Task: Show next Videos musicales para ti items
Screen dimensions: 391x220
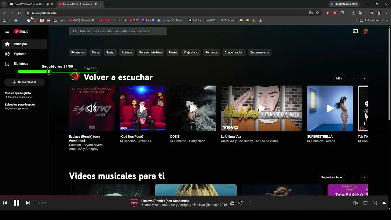Action: tap(364, 177)
